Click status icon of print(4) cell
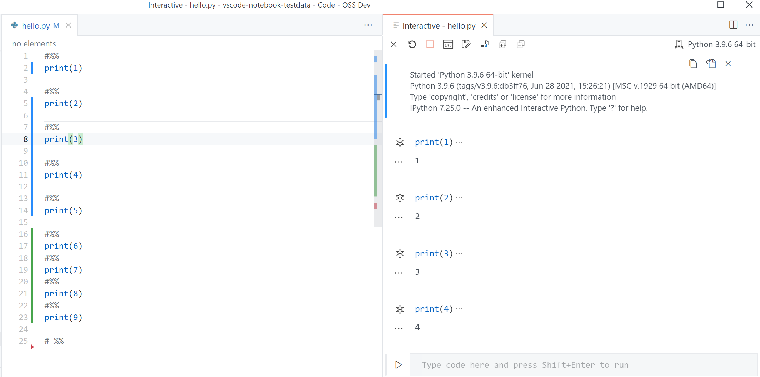 [x=400, y=309]
